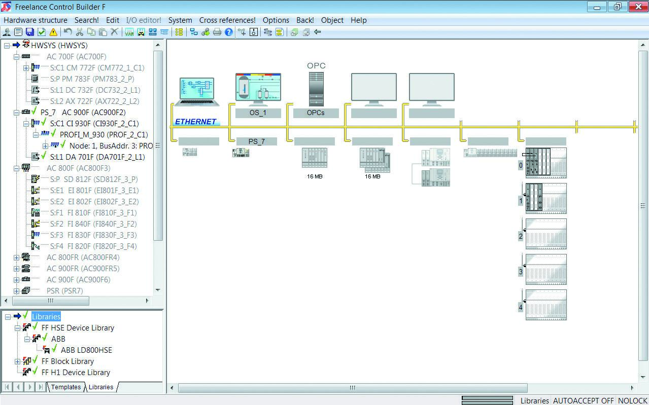
Task: Click the blue Help question mark icon
Action: [x=229, y=32]
